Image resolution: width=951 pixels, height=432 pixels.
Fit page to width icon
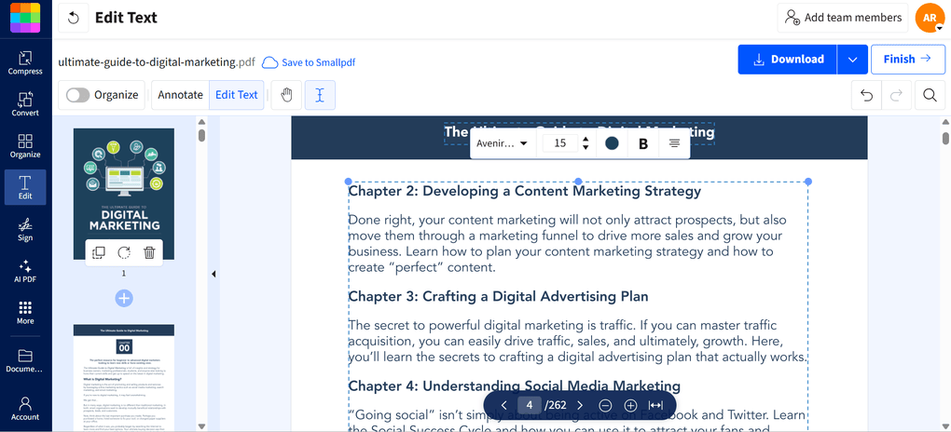click(x=655, y=405)
